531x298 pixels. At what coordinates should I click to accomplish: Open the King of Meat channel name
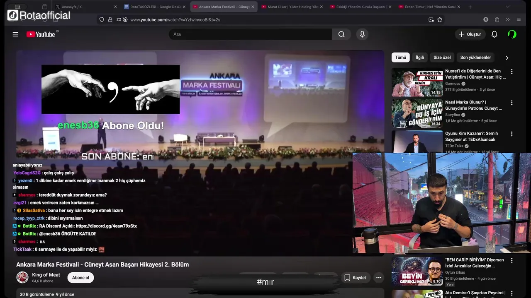pos(46,275)
